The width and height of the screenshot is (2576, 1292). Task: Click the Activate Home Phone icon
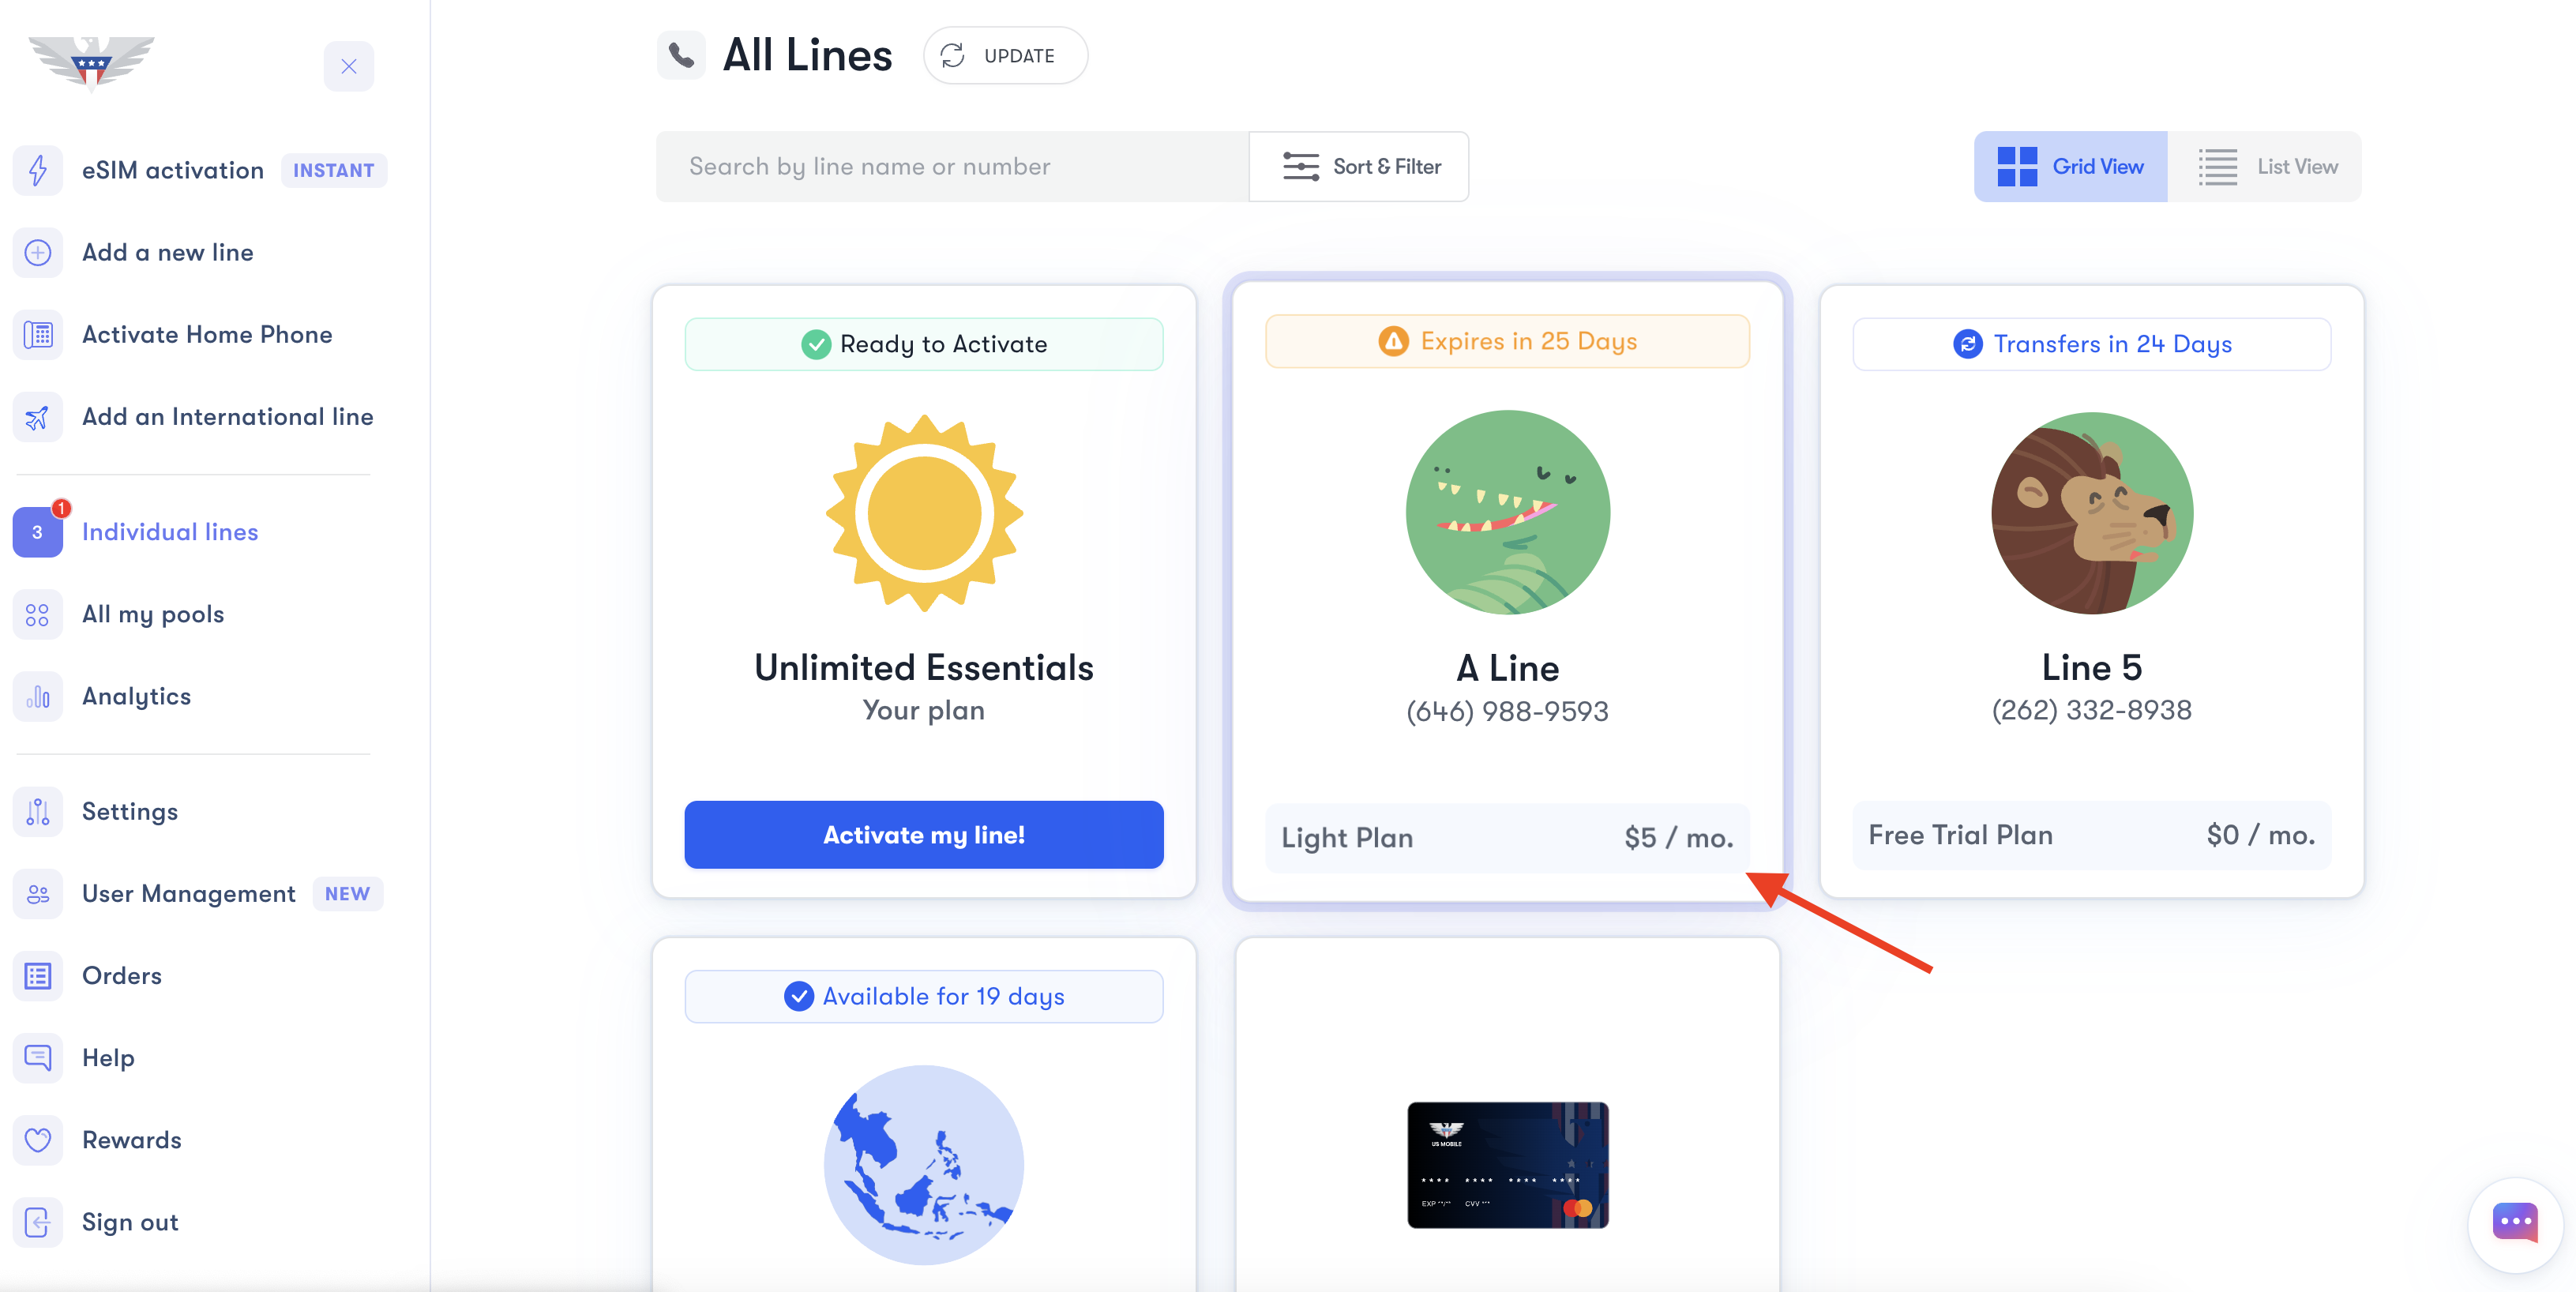[38, 334]
